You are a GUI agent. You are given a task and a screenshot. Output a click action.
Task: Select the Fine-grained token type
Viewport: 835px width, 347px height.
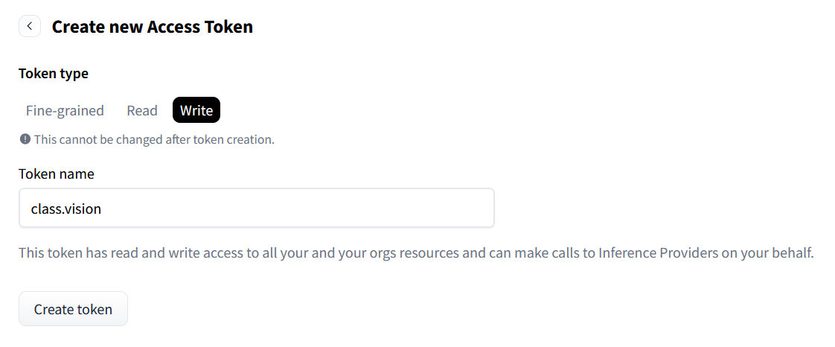pos(65,110)
